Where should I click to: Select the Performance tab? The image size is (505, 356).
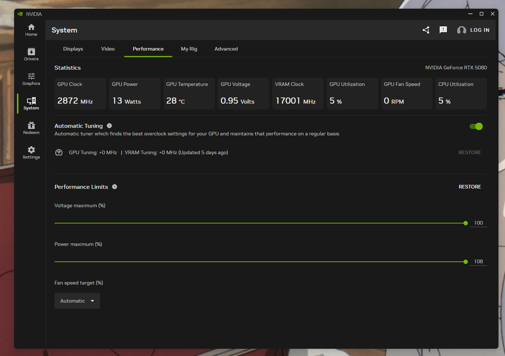click(148, 49)
